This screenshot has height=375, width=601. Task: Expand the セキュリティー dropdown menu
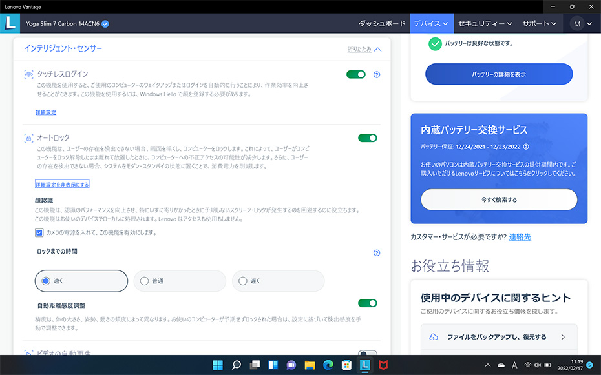(x=485, y=23)
